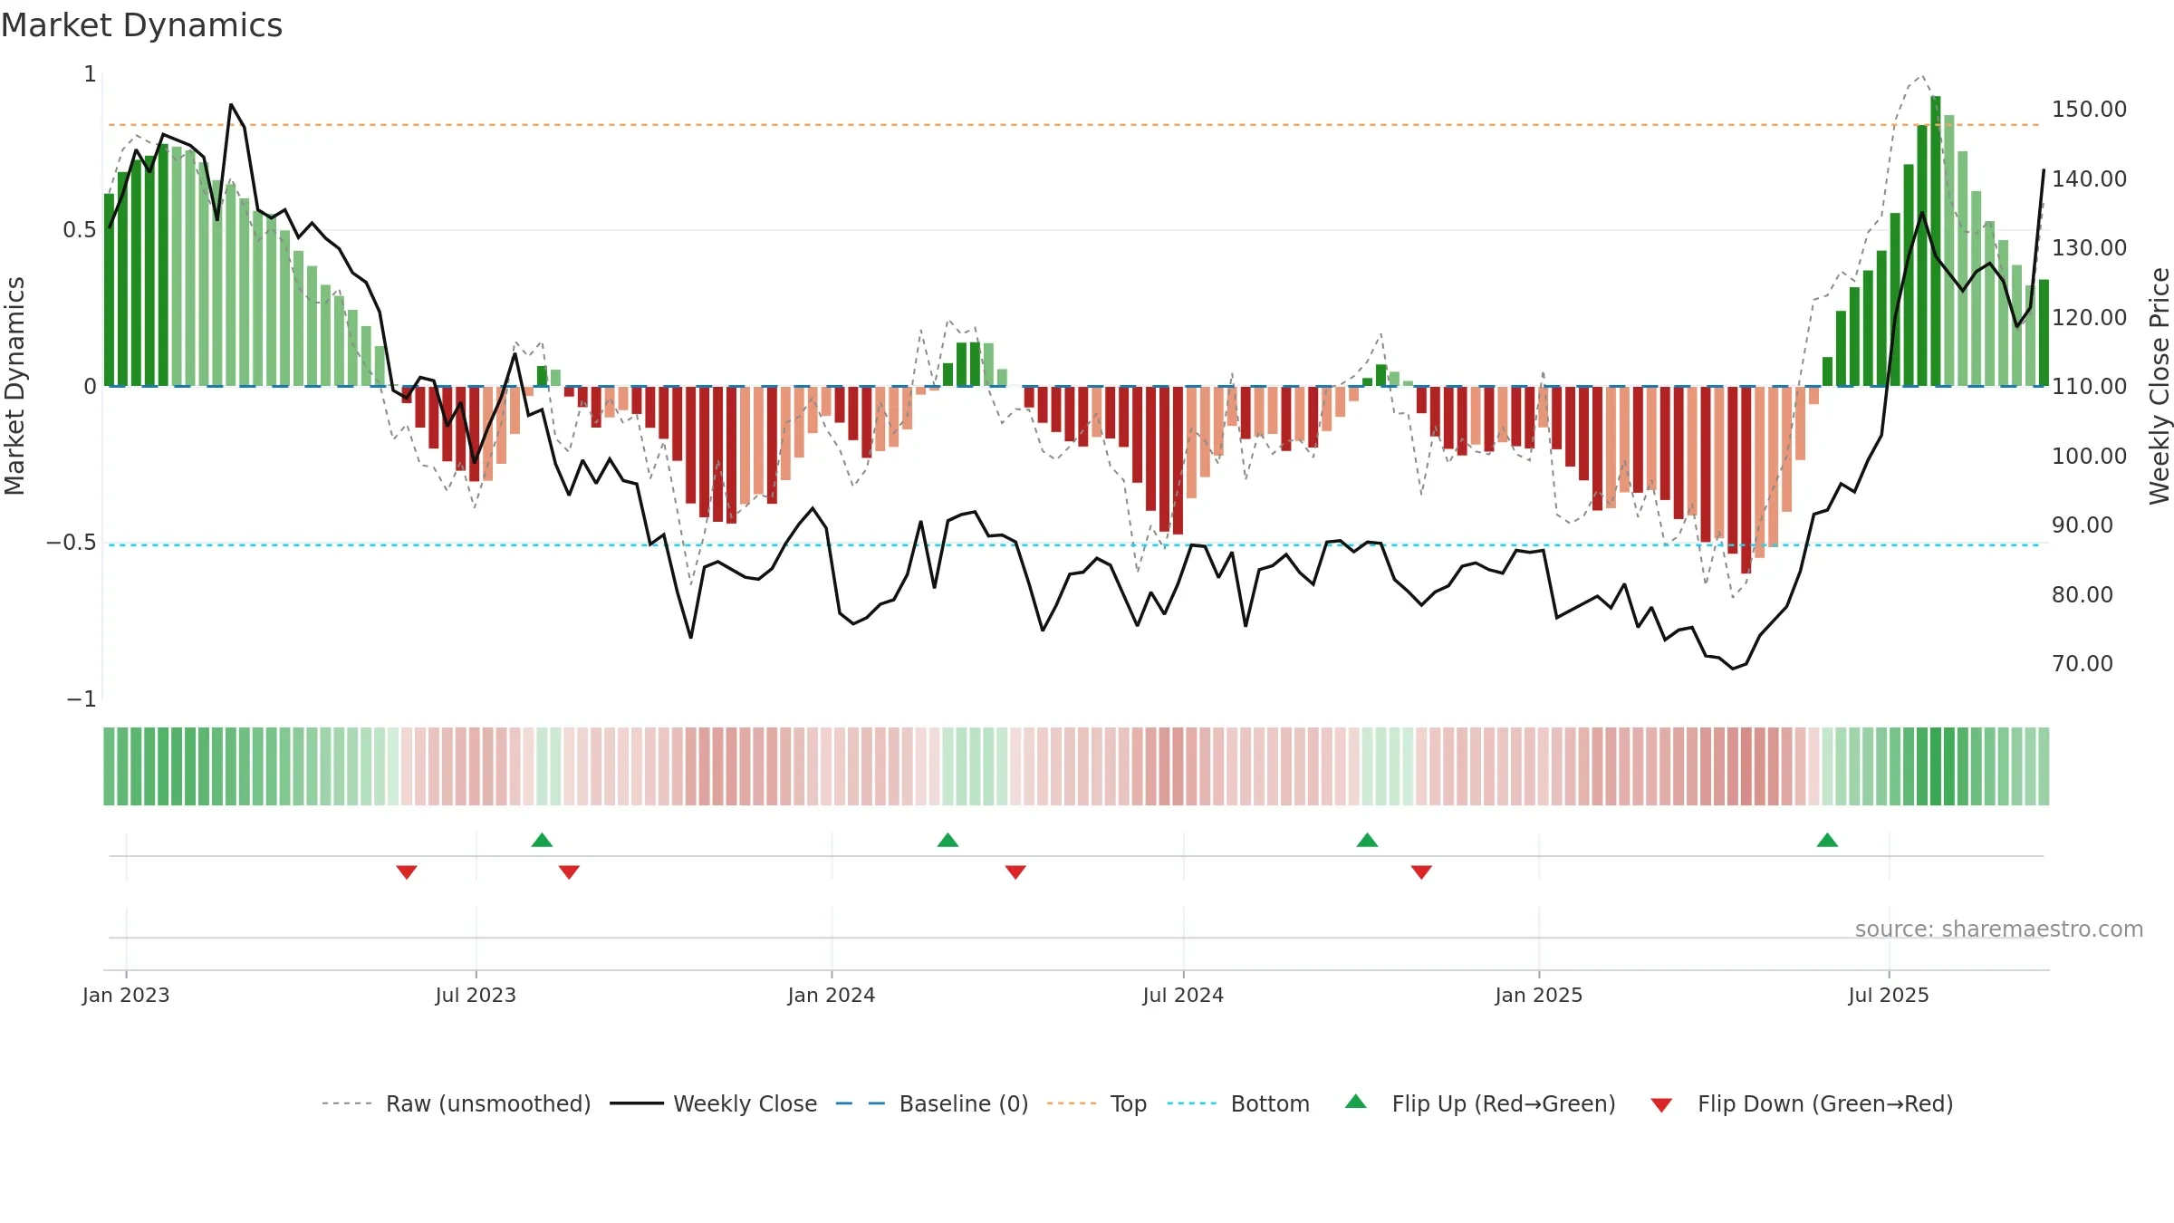Click the Market Dynamics y-axis title
This screenshot has width=2174, height=1223.
pyautogui.click(x=14, y=386)
